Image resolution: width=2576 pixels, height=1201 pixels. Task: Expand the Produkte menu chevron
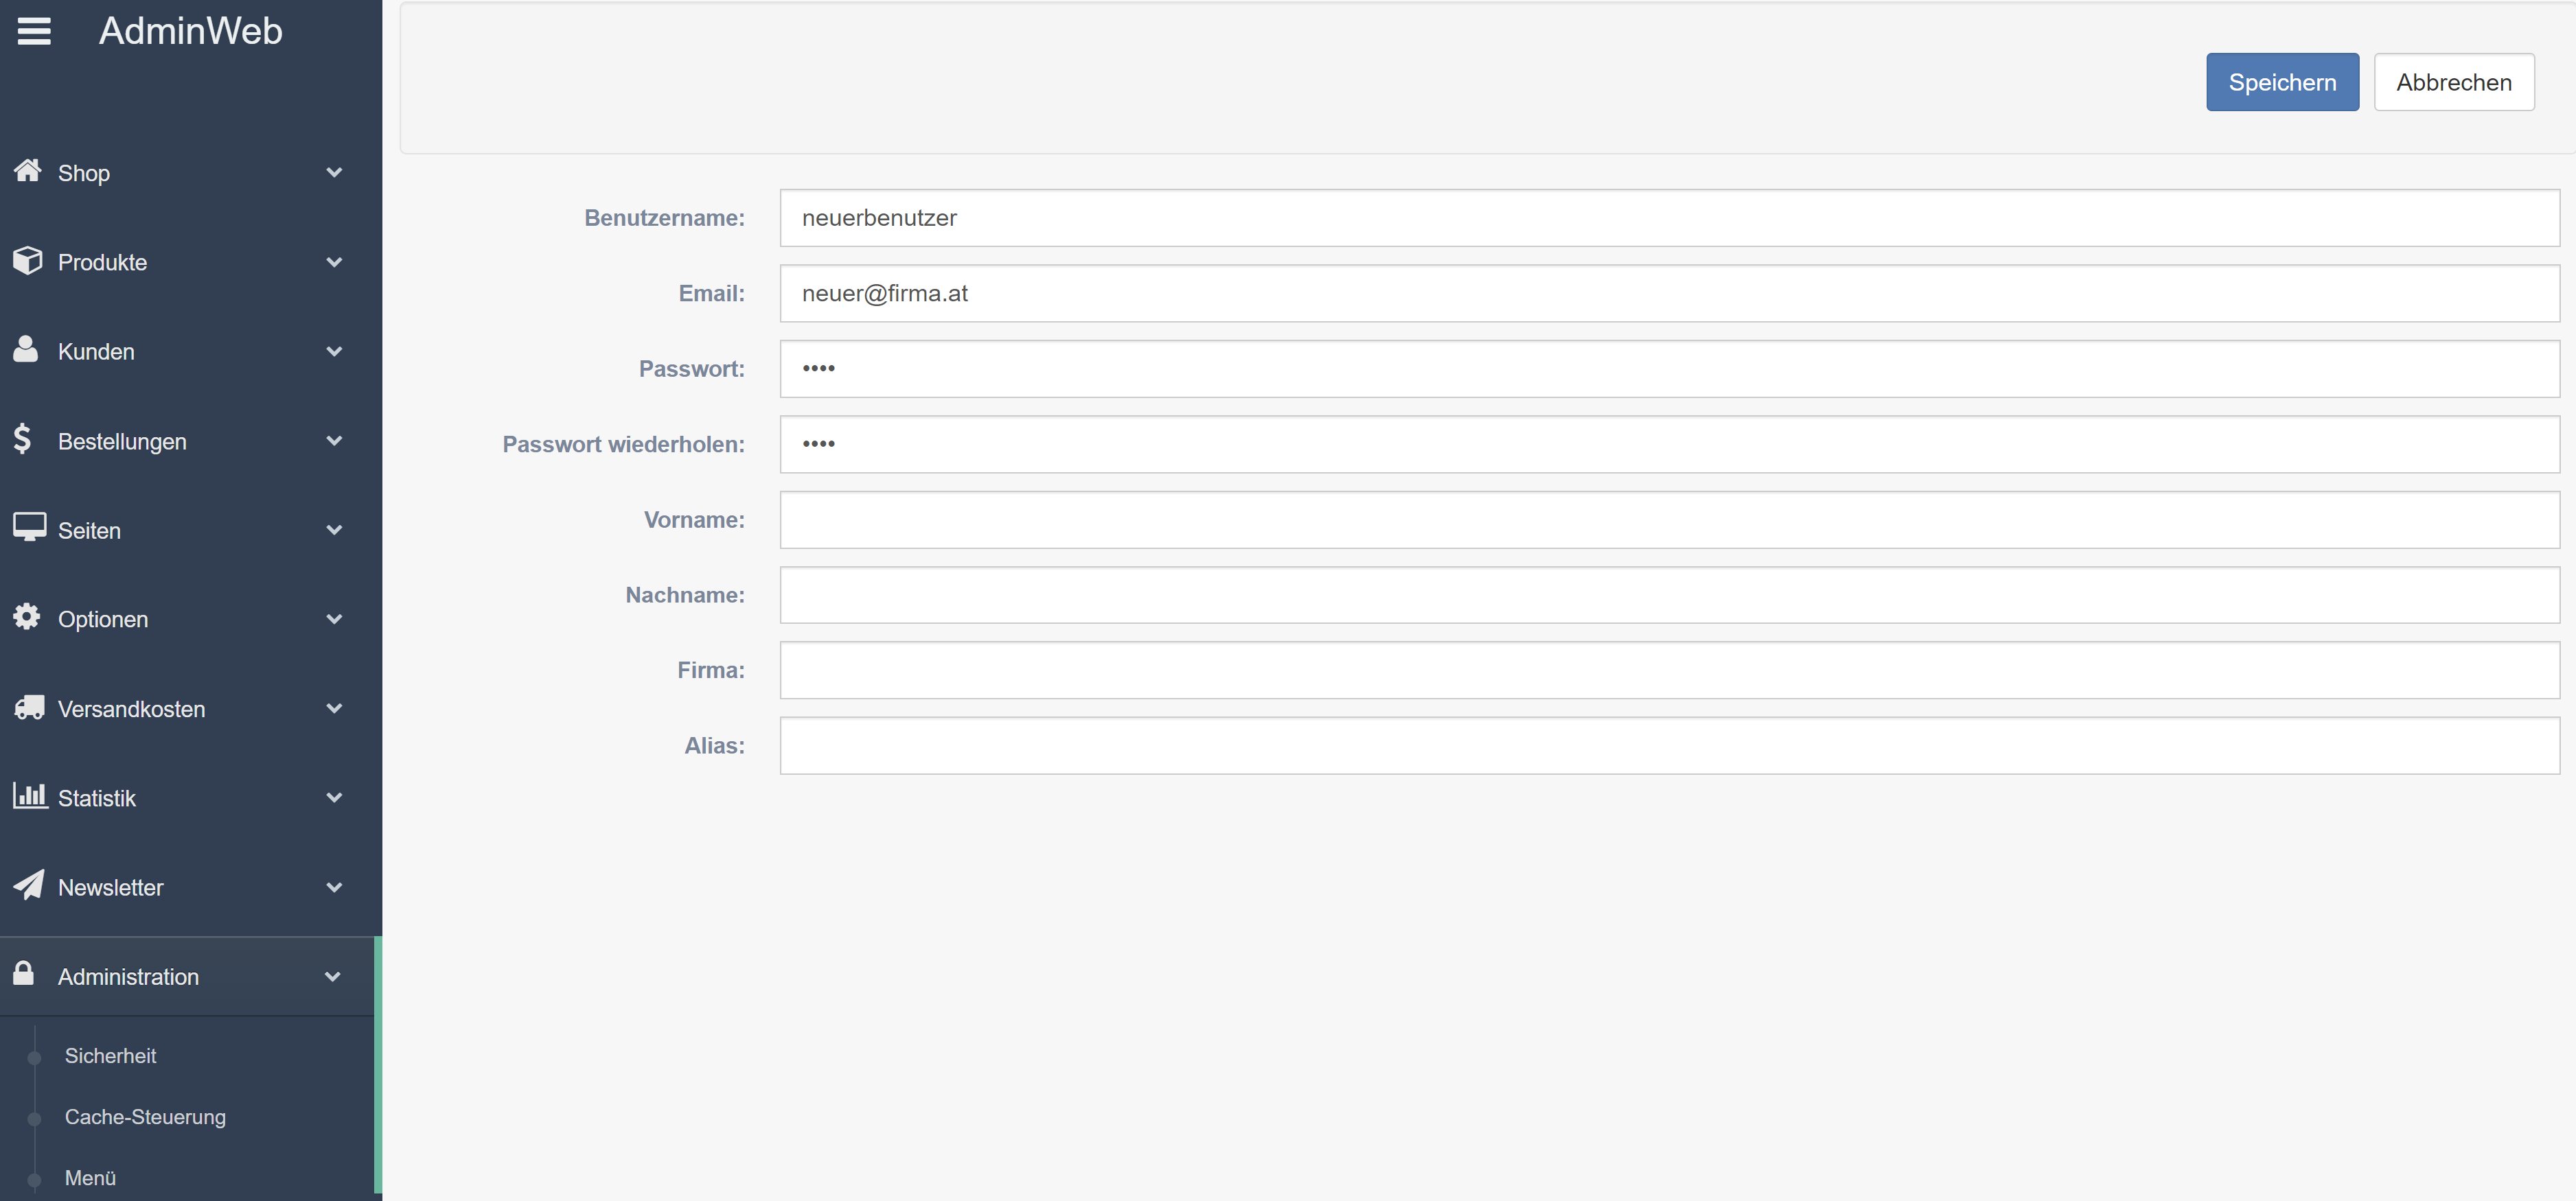pos(334,262)
